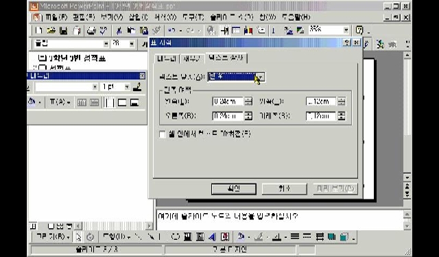The width and height of the screenshot is (439, 257).
Task: Click the New document icon
Action: (x=39, y=30)
